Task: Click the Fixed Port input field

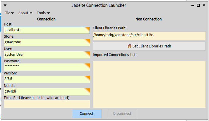Action: [47, 104]
